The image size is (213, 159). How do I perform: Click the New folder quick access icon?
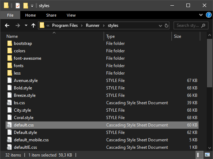point(26,6)
